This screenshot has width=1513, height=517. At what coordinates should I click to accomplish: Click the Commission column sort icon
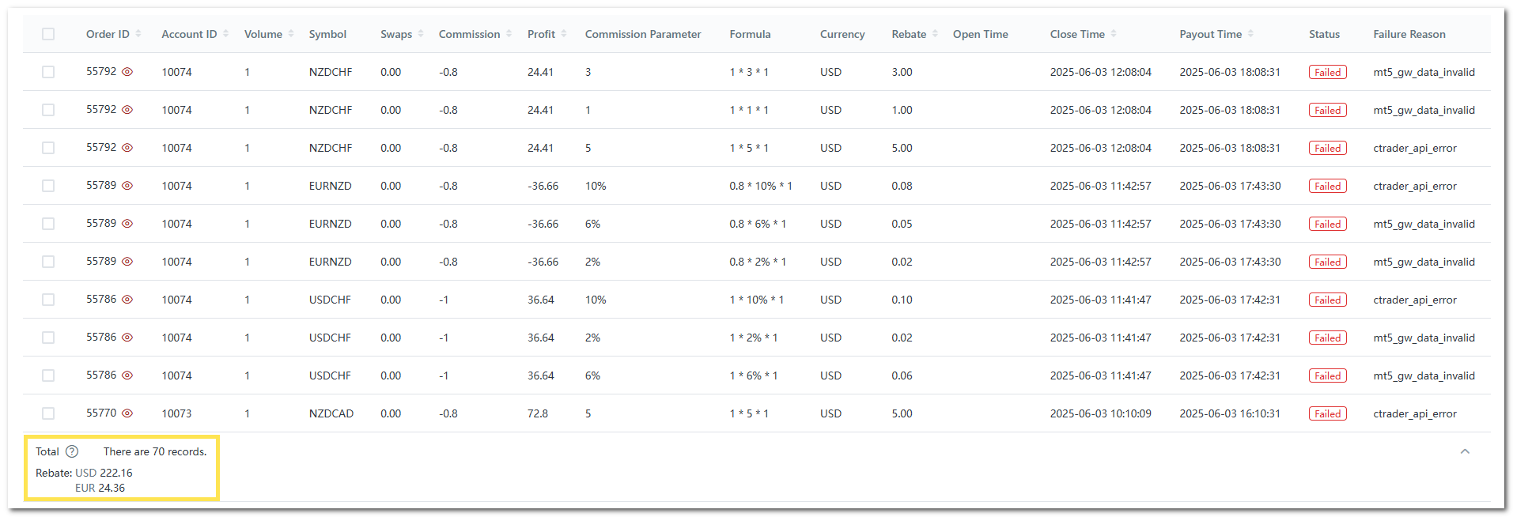[509, 34]
